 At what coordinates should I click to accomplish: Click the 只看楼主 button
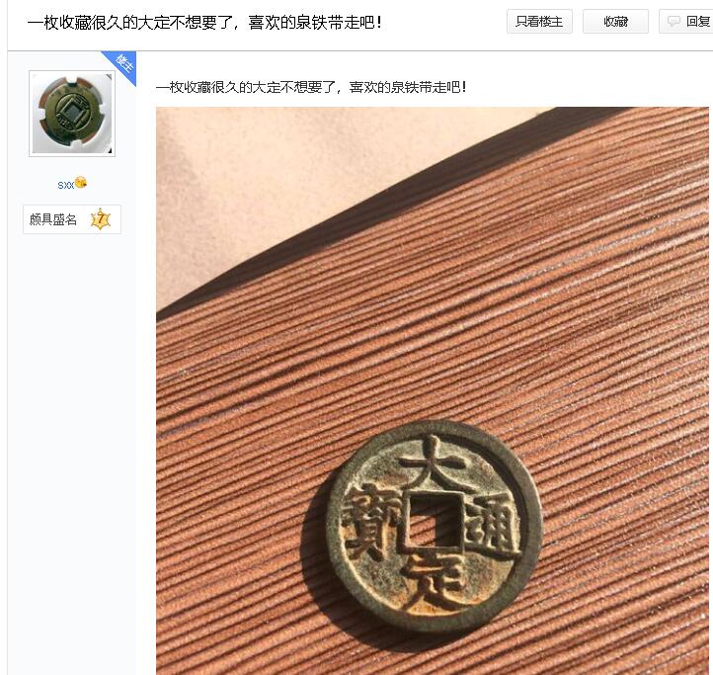point(539,22)
